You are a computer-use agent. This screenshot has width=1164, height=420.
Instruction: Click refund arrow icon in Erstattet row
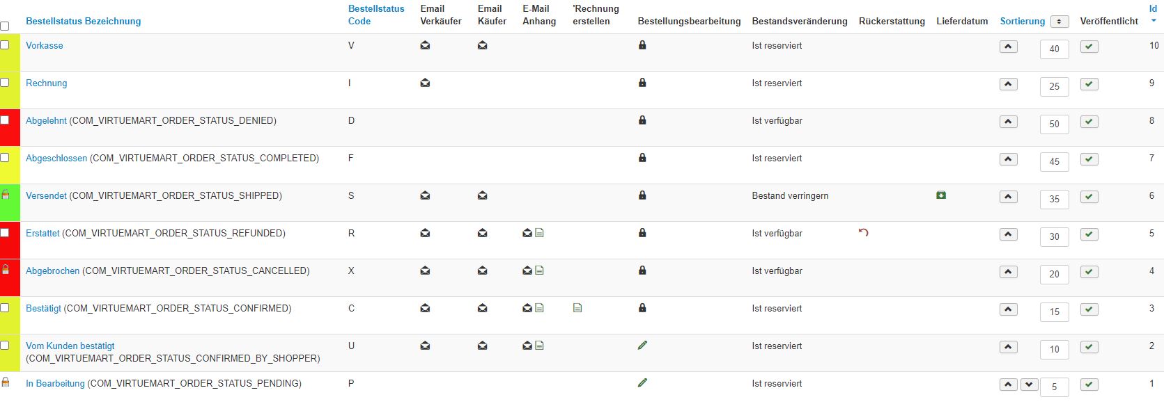click(x=864, y=233)
